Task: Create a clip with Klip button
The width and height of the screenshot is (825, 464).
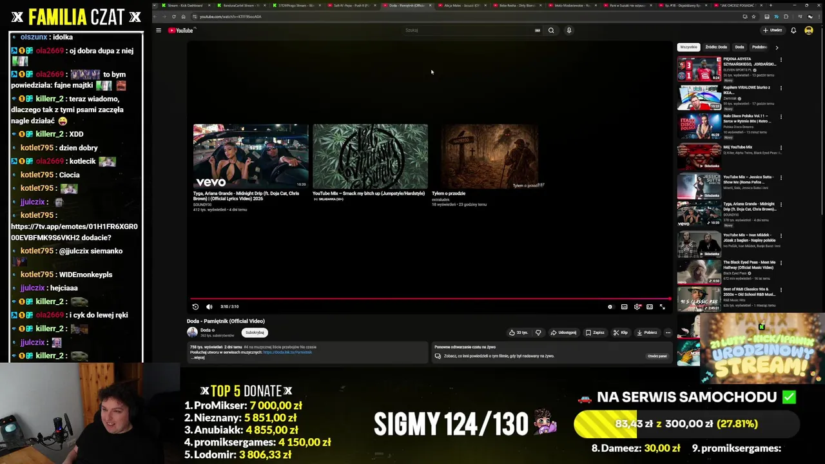Action: (620, 333)
